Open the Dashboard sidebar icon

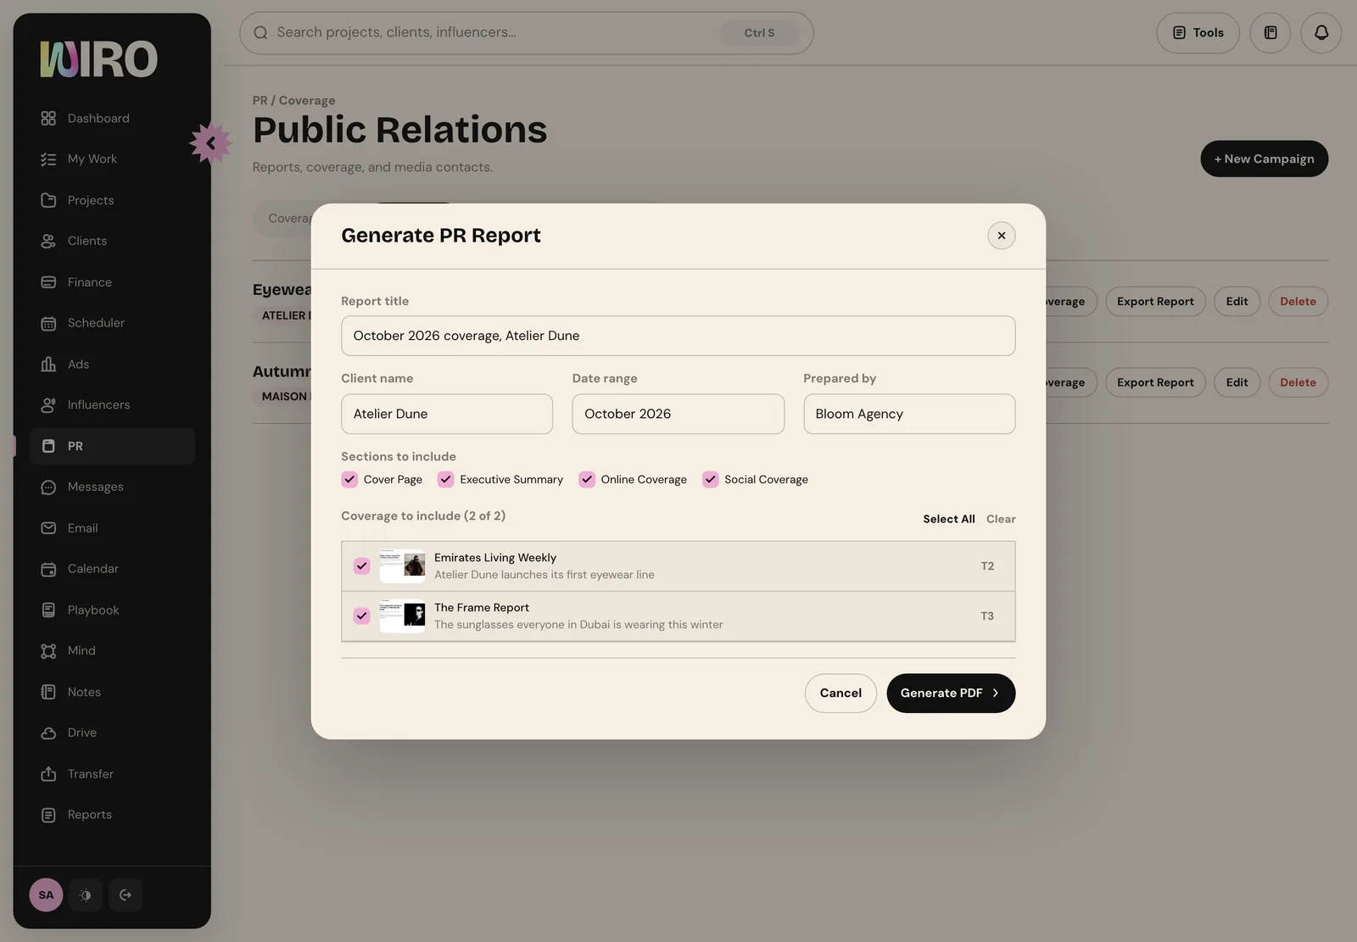48,118
